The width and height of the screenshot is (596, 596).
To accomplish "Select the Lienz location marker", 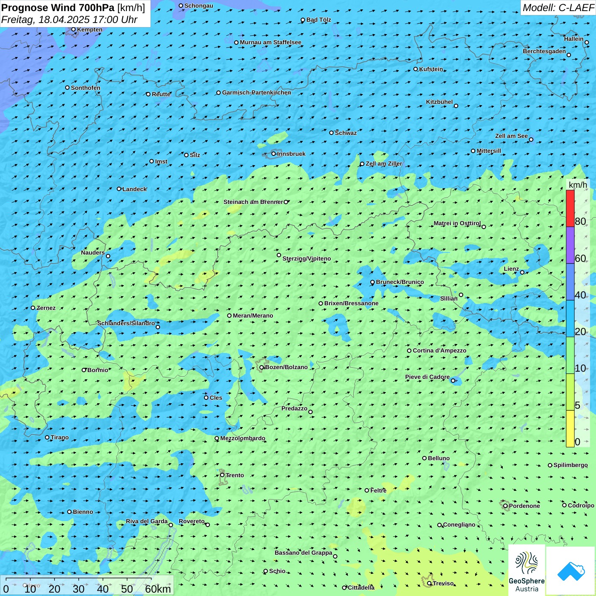I will tap(522, 272).
